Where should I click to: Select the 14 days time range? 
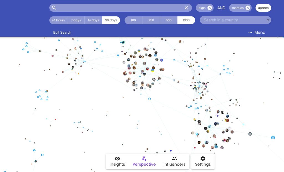click(x=93, y=20)
